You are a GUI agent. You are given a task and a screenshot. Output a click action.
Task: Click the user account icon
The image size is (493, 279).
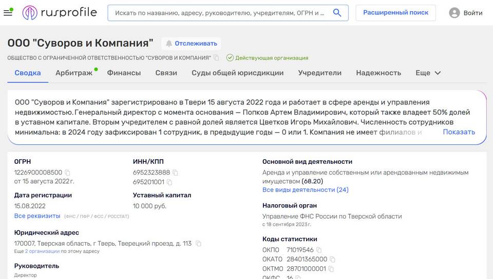point(454,13)
